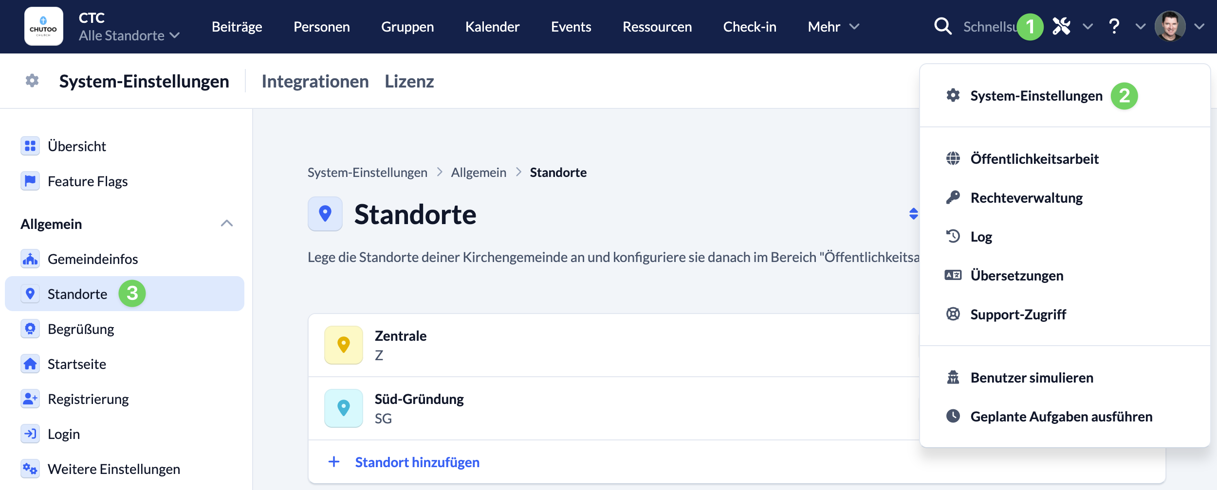
Task: Click Standort hinzufügen link
Action: click(417, 462)
